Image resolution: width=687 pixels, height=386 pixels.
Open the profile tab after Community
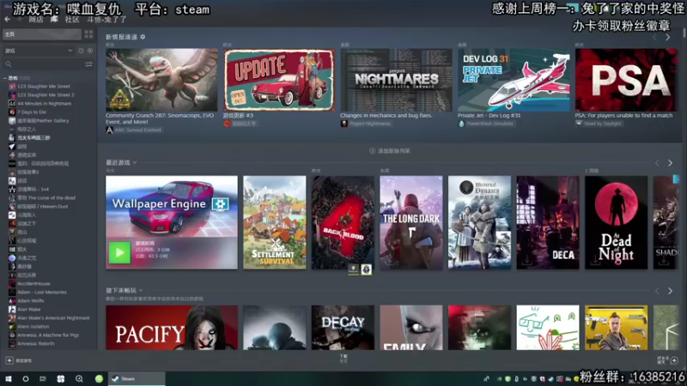[x=106, y=20]
